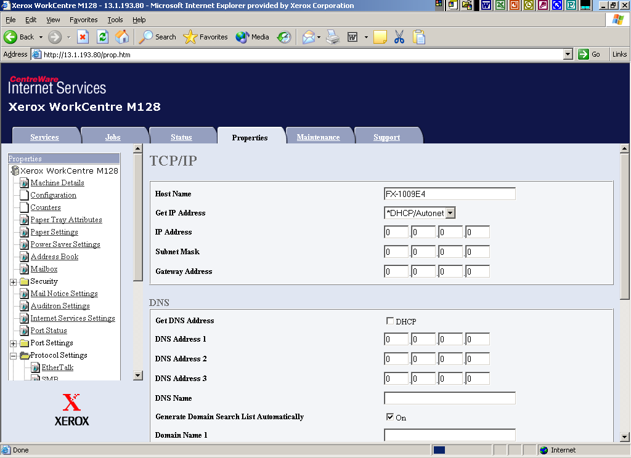Launch Publisher from the Office shortcut bar
The width and height of the screenshot is (631, 458).
[571, 5]
